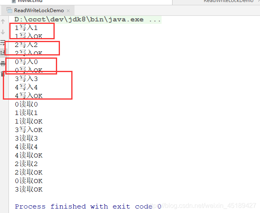Click the output line '4读取OK'
Image resolution: width=260 pixels, height=213 pixels.
tap(28, 155)
